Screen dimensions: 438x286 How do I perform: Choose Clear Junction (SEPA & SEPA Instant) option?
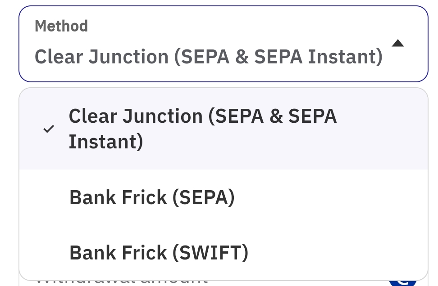(224, 129)
